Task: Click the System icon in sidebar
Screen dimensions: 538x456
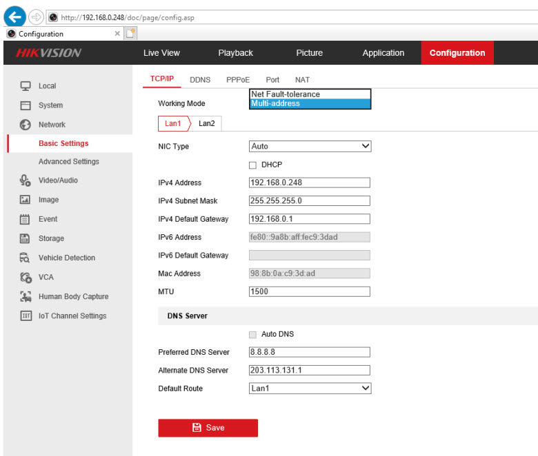Action: pos(26,105)
